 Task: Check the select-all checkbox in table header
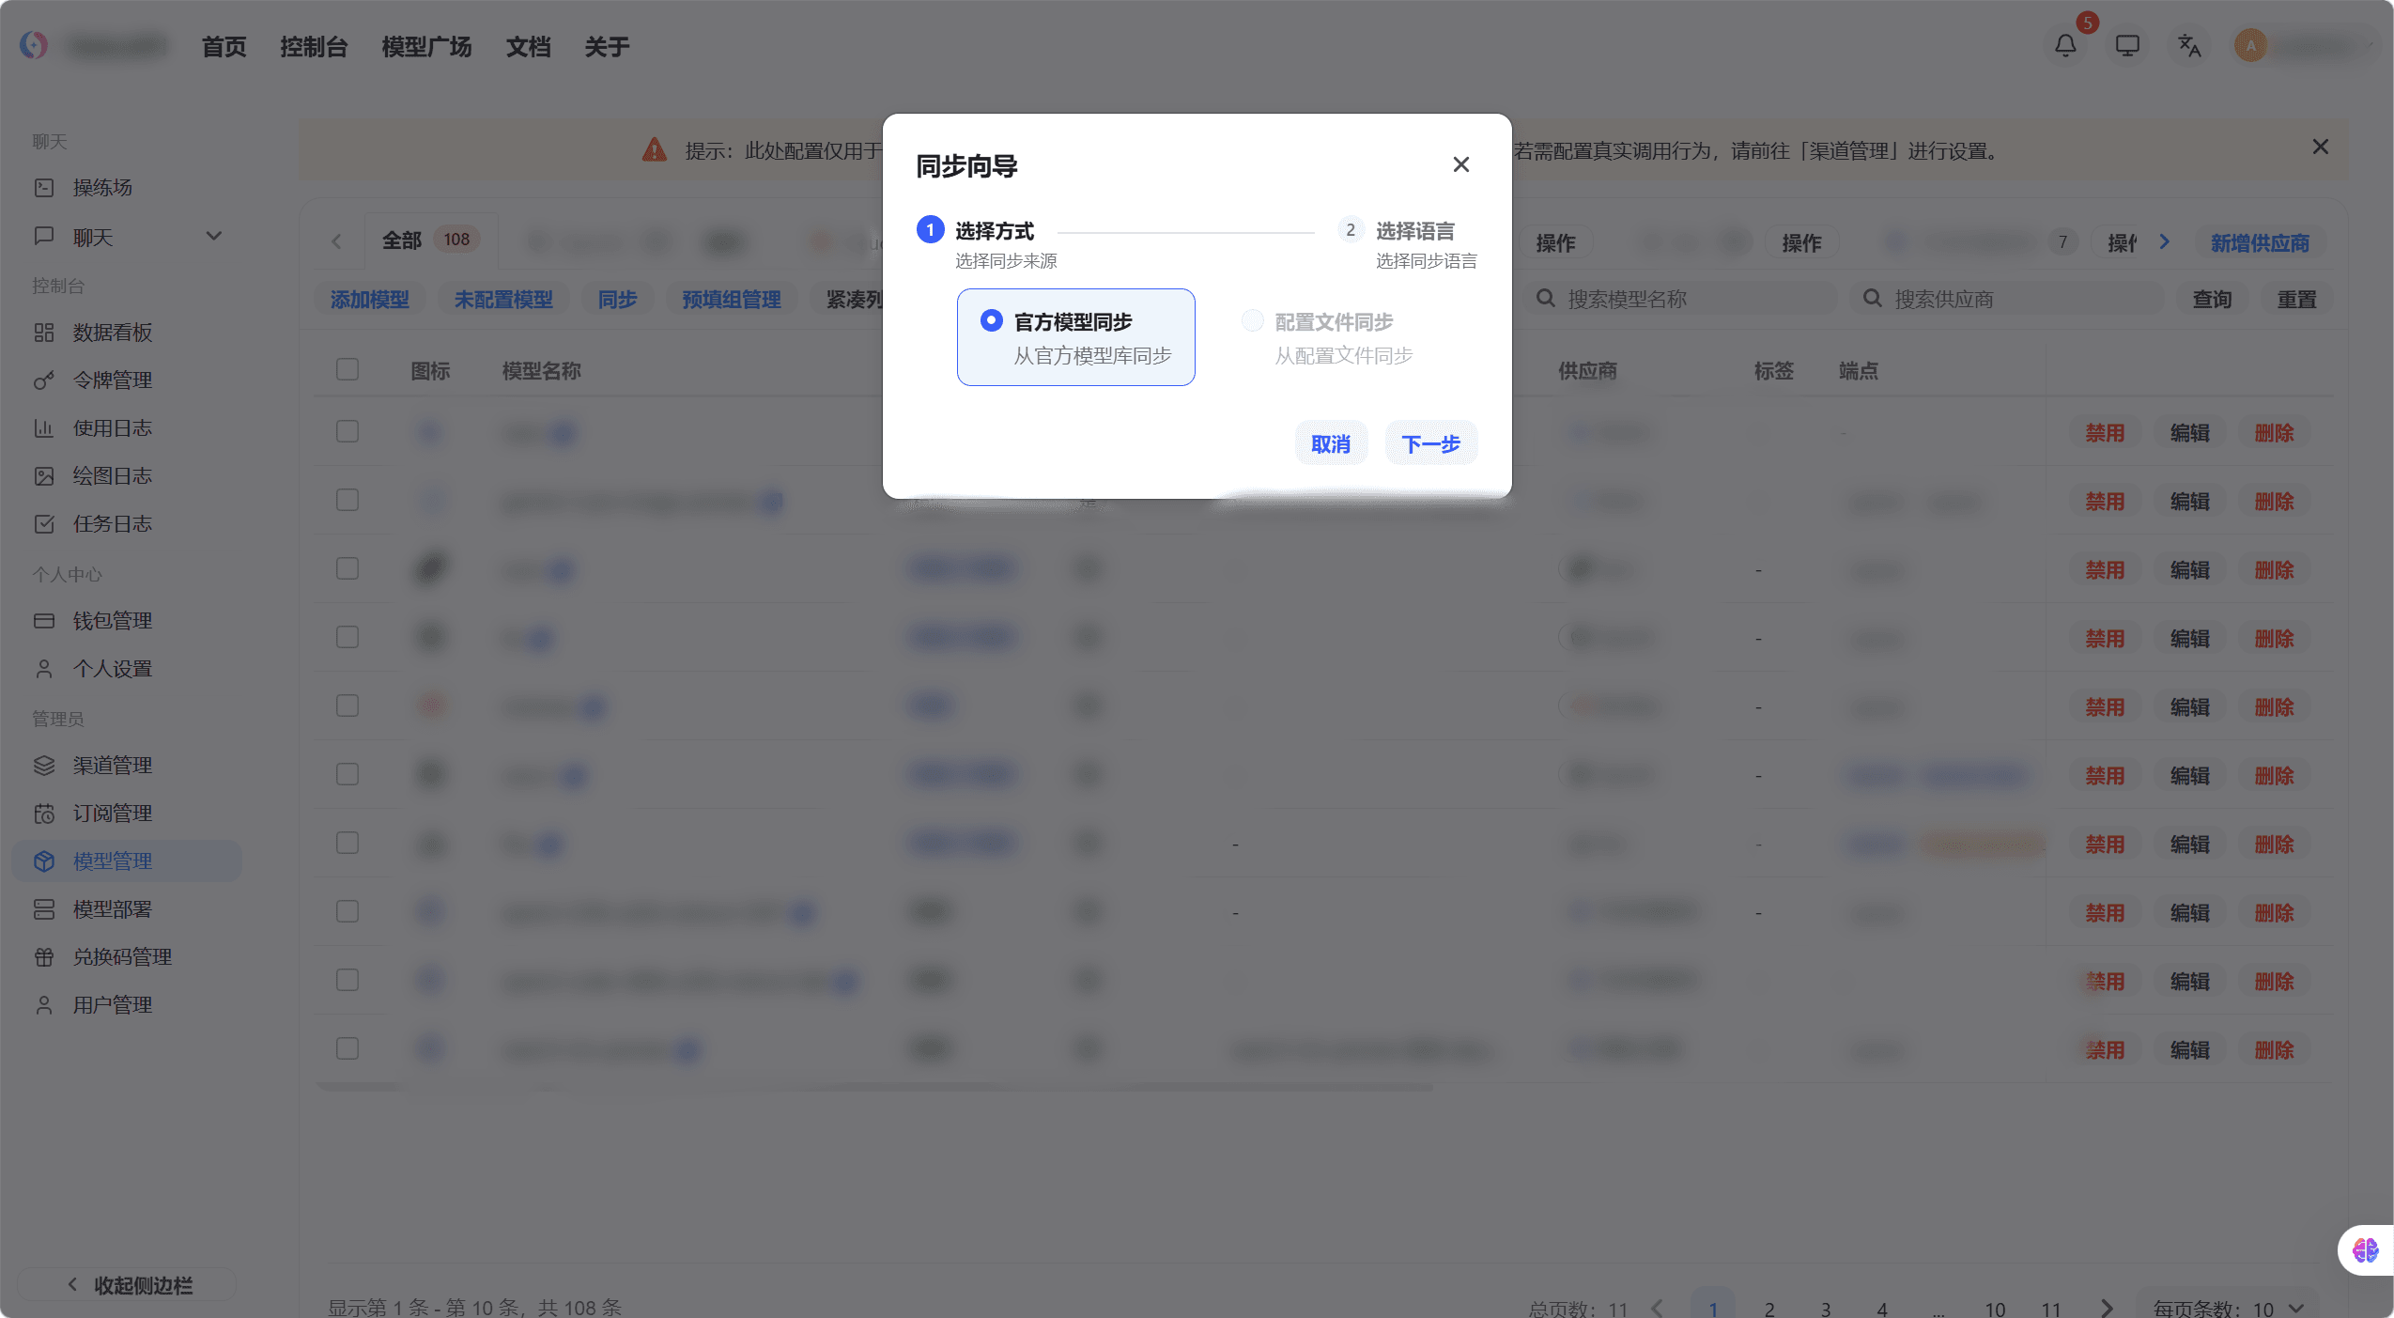[x=346, y=369]
